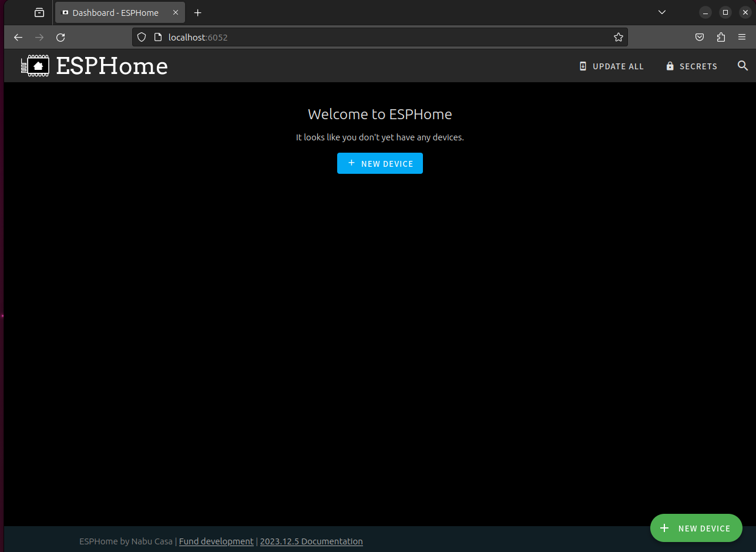Open the search magnifier icon in header
The height and width of the screenshot is (552, 756).
[x=742, y=66]
